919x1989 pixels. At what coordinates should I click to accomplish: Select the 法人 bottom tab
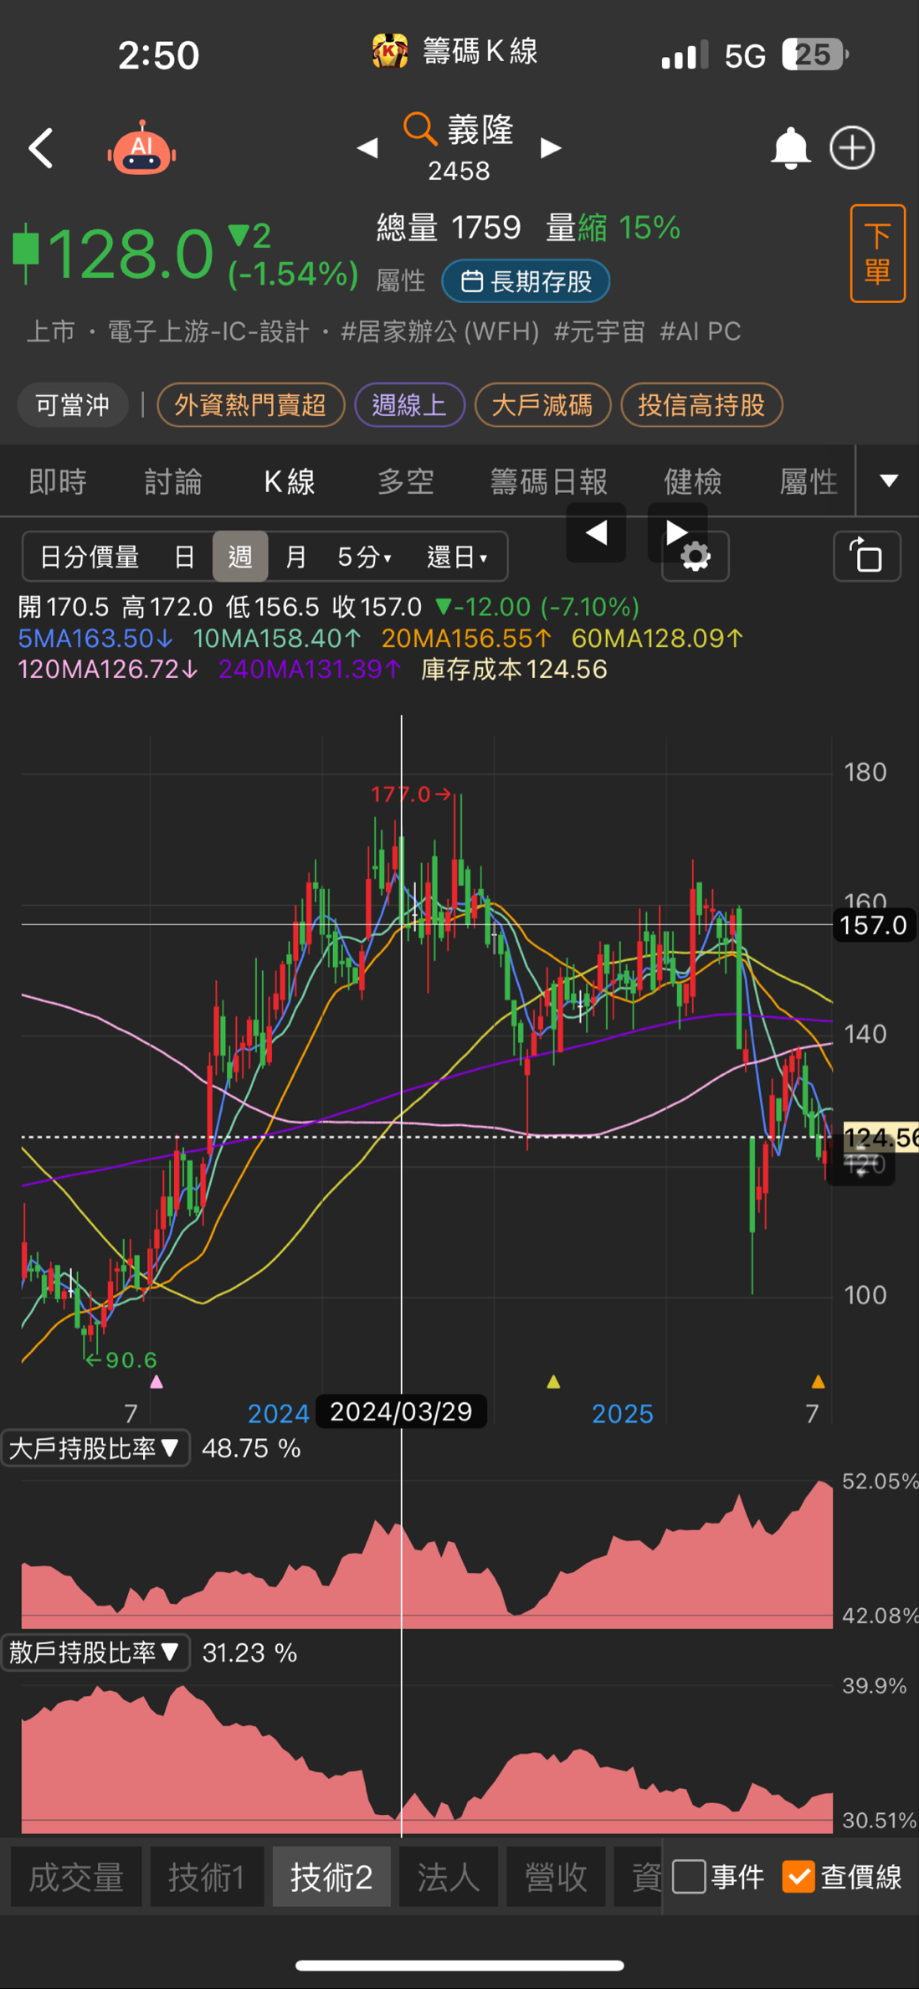(449, 1877)
